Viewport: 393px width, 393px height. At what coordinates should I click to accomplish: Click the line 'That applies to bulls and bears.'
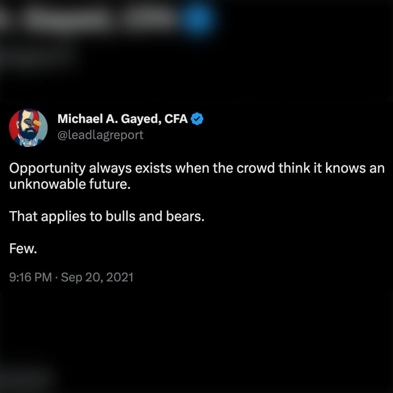tap(107, 216)
